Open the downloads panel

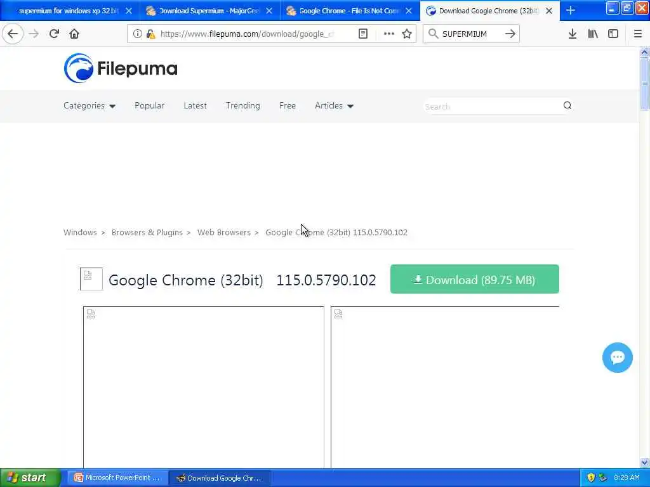[573, 34]
